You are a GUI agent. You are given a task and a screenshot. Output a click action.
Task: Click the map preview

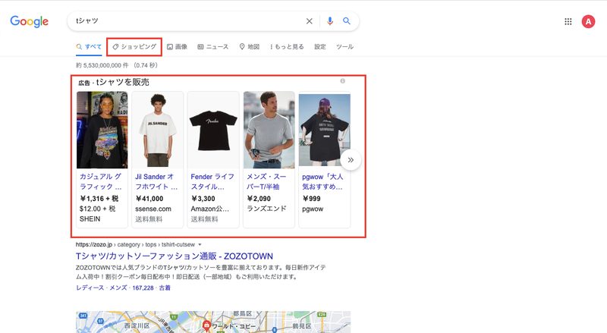coord(213,322)
